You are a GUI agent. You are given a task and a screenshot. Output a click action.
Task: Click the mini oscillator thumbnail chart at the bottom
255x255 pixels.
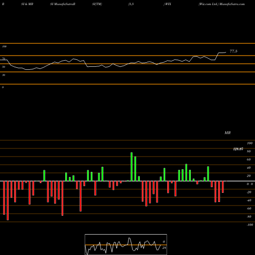(126, 244)
